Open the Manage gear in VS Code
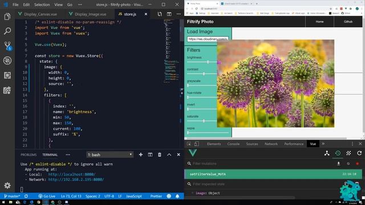The height and width of the screenshot is (205, 365). (x=7, y=185)
